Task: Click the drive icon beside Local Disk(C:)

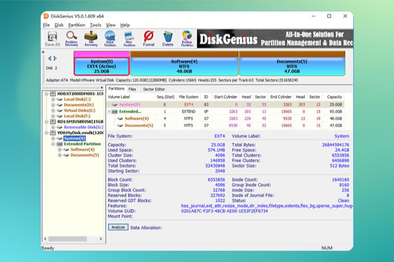Action: point(60,99)
